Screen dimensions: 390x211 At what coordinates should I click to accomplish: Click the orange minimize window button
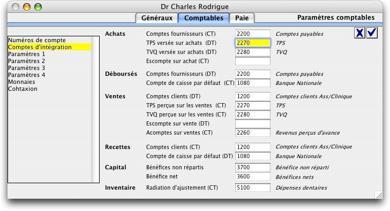coord(27,7)
